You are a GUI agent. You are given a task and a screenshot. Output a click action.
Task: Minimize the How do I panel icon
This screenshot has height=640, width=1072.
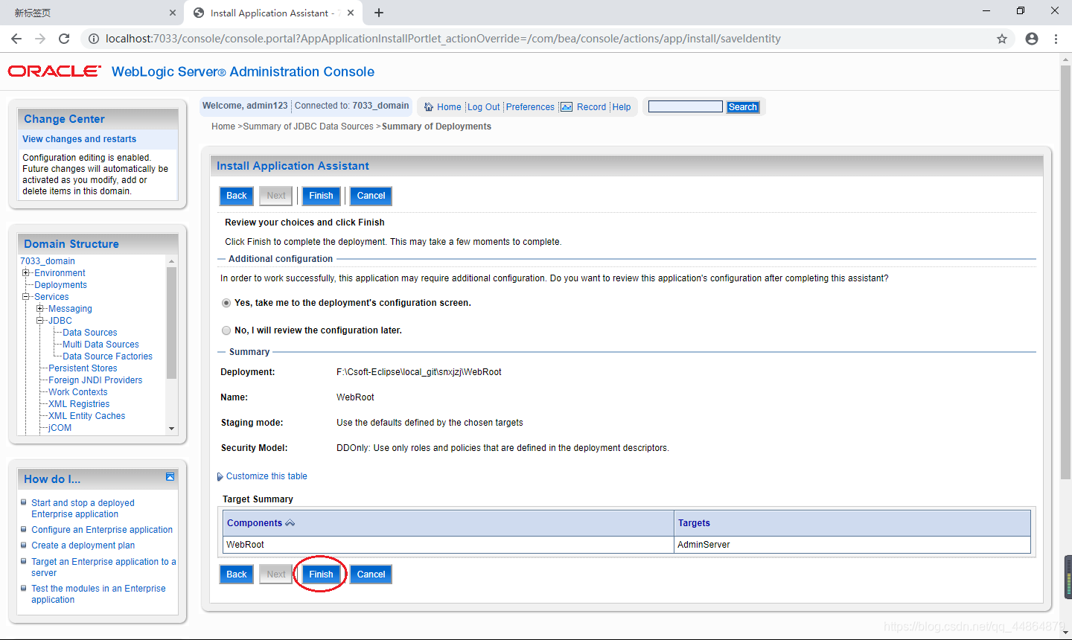pos(170,477)
